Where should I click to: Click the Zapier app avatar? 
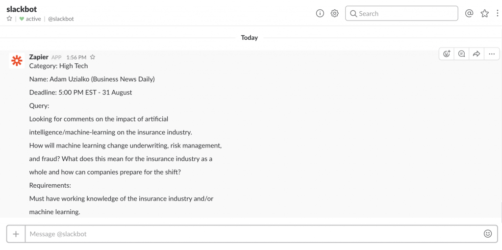(17, 61)
